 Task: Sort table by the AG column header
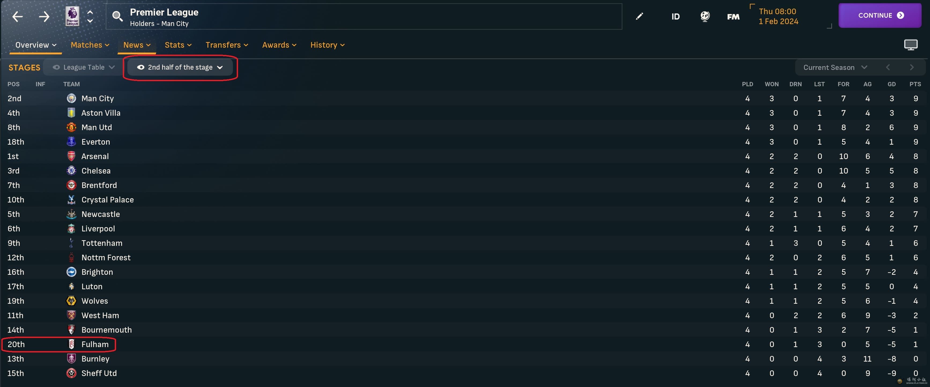point(867,84)
